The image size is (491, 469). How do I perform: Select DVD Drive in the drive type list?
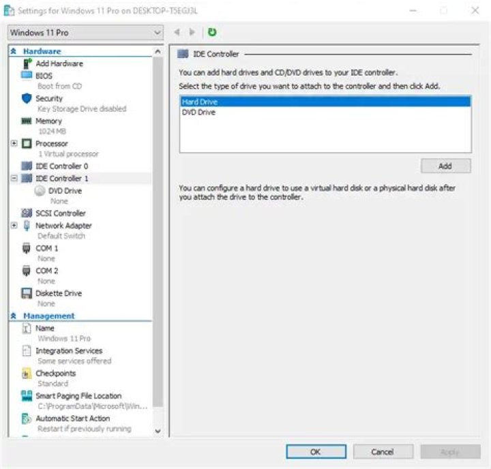[x=326, y=112]
